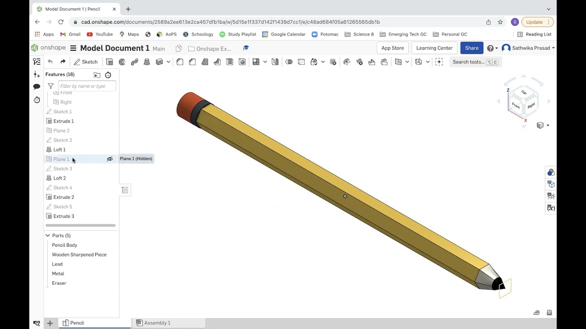Open the last toolbar group dropdown arrow

pos(428,62)
